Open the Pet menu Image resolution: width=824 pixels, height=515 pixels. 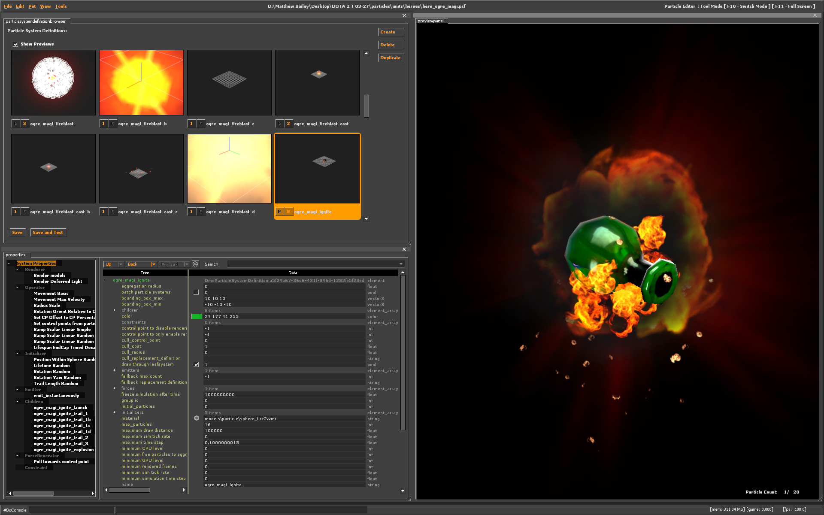[x=32, y=6]
